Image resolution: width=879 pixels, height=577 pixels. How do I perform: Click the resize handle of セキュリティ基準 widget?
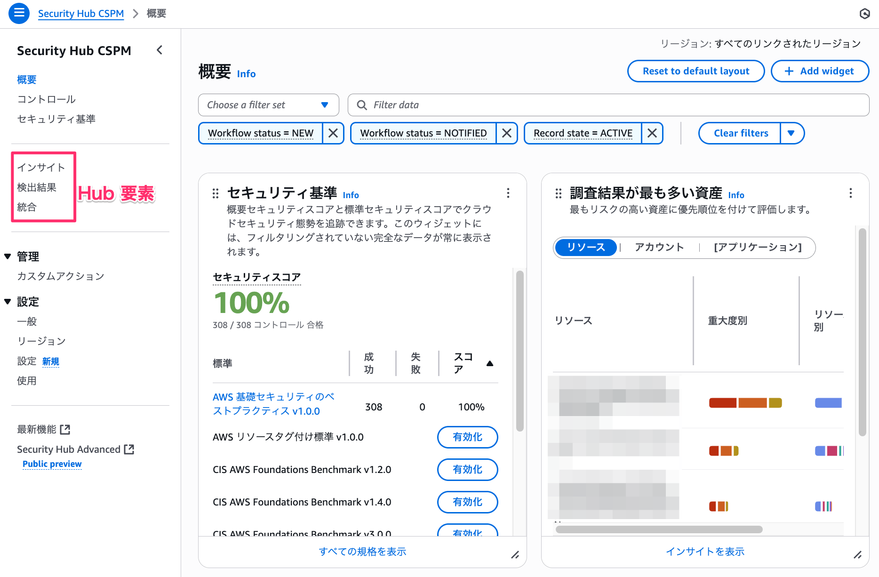515,555
